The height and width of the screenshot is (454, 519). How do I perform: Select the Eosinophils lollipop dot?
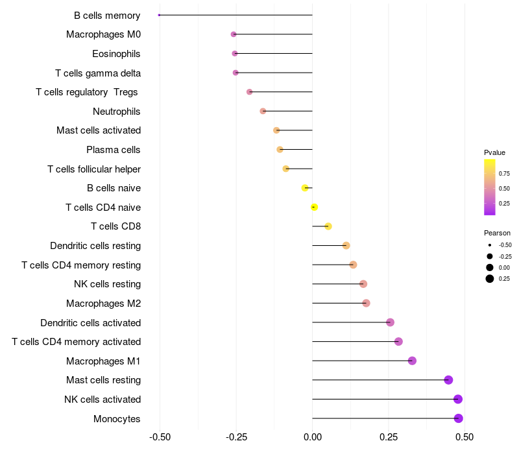click(235, 53)
